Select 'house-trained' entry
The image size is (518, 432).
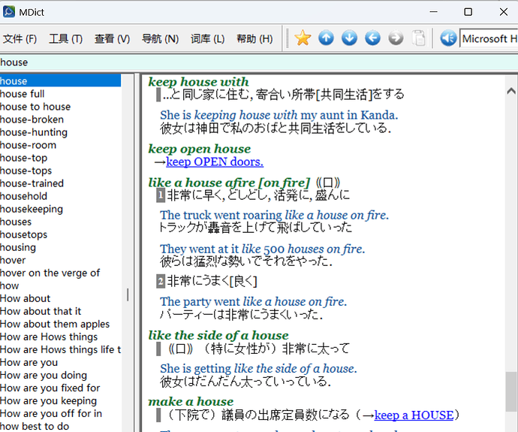60,183
